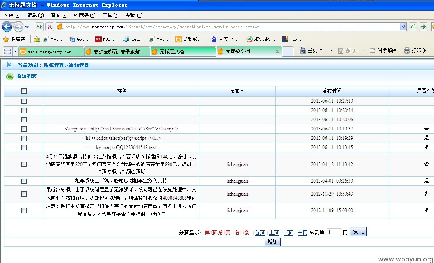This screenshot has width=434, height=263.
Task: Click the 当前功能 blue square icon
Action: tap(10, 65)
